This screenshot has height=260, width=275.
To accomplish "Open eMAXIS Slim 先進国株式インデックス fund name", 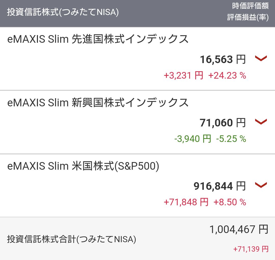I will (98, 39).
